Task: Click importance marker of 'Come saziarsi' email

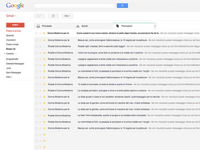Action: 44,33
